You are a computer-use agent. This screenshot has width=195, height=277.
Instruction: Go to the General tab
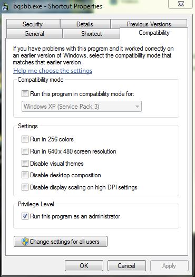(34, 34)
